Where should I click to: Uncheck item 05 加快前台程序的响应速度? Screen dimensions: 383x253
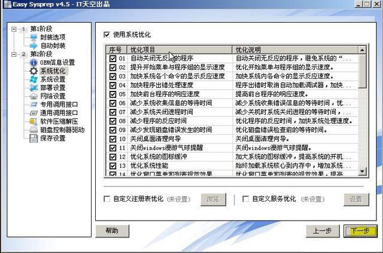(x=113, y=95)
